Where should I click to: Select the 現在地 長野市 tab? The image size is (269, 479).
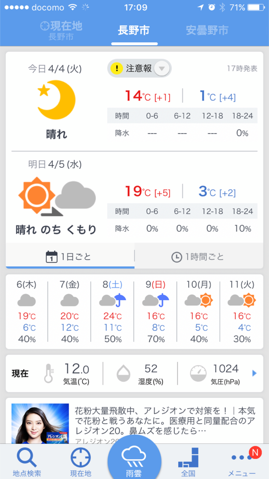[x=61, y=30]
